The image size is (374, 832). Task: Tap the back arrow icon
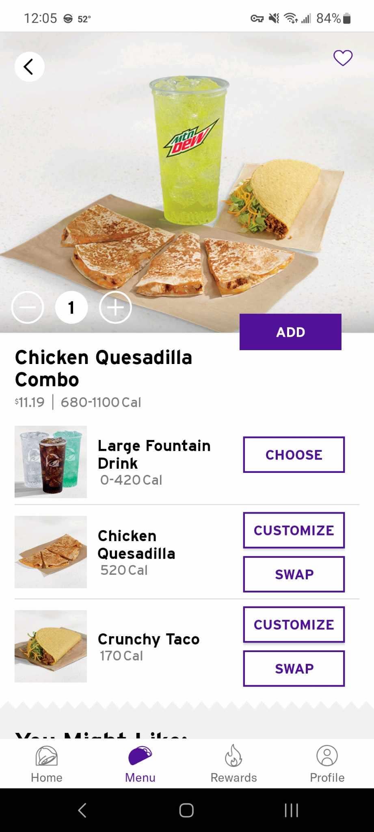click(x=29, y=67)
